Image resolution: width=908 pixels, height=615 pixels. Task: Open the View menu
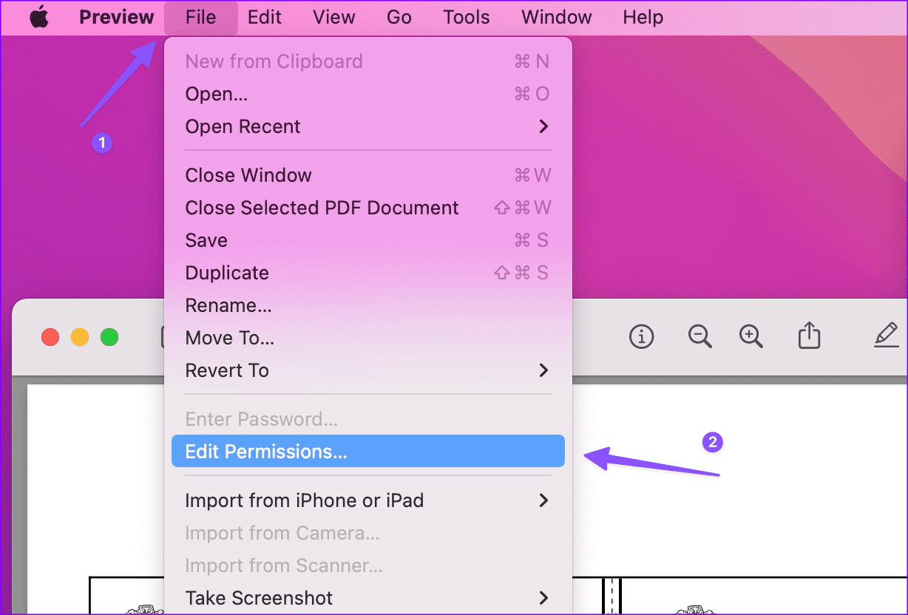click(x=334, y=18)
